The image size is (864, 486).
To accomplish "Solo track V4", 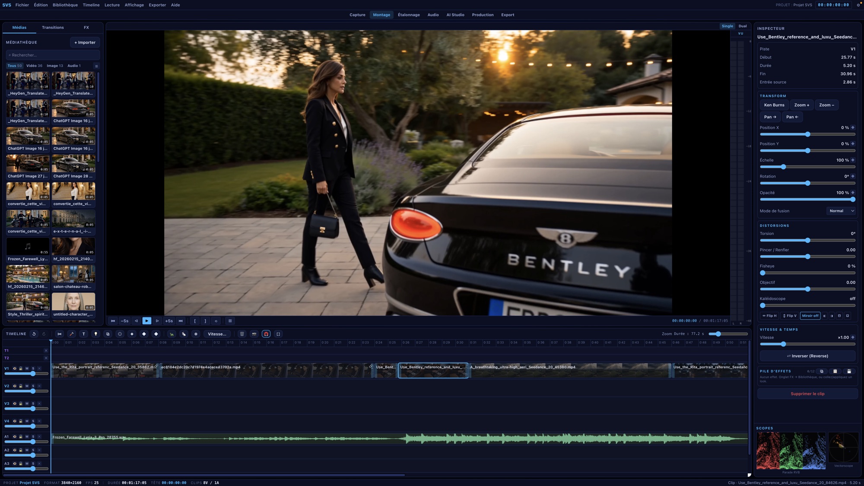I will tap(33, 421).
